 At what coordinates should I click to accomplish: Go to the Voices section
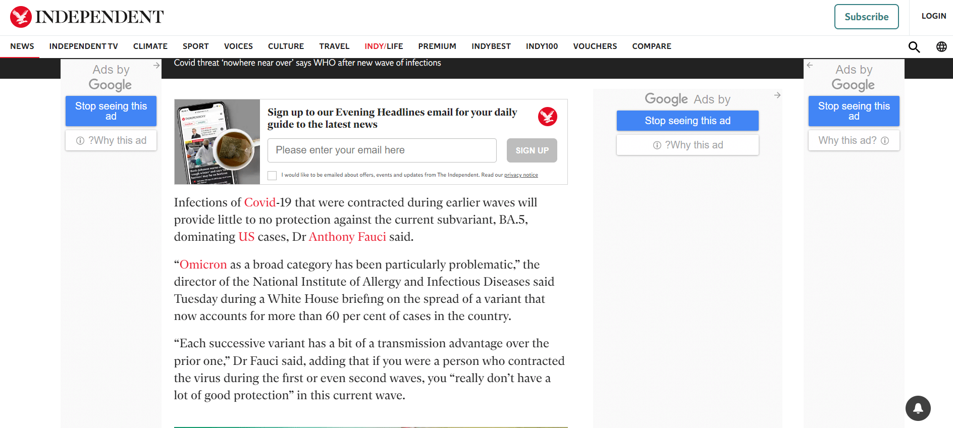click(x=238, y=46)
